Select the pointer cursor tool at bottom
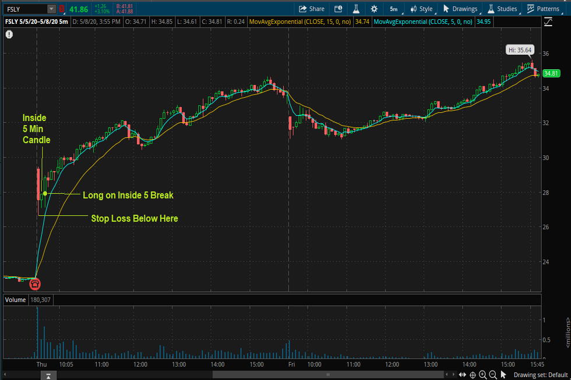The image size is (571, 380). tap(503, 375)
